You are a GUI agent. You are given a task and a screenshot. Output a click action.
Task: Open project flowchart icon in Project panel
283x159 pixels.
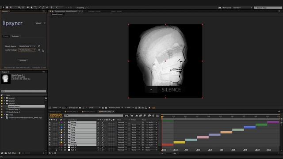click(46, 98)
